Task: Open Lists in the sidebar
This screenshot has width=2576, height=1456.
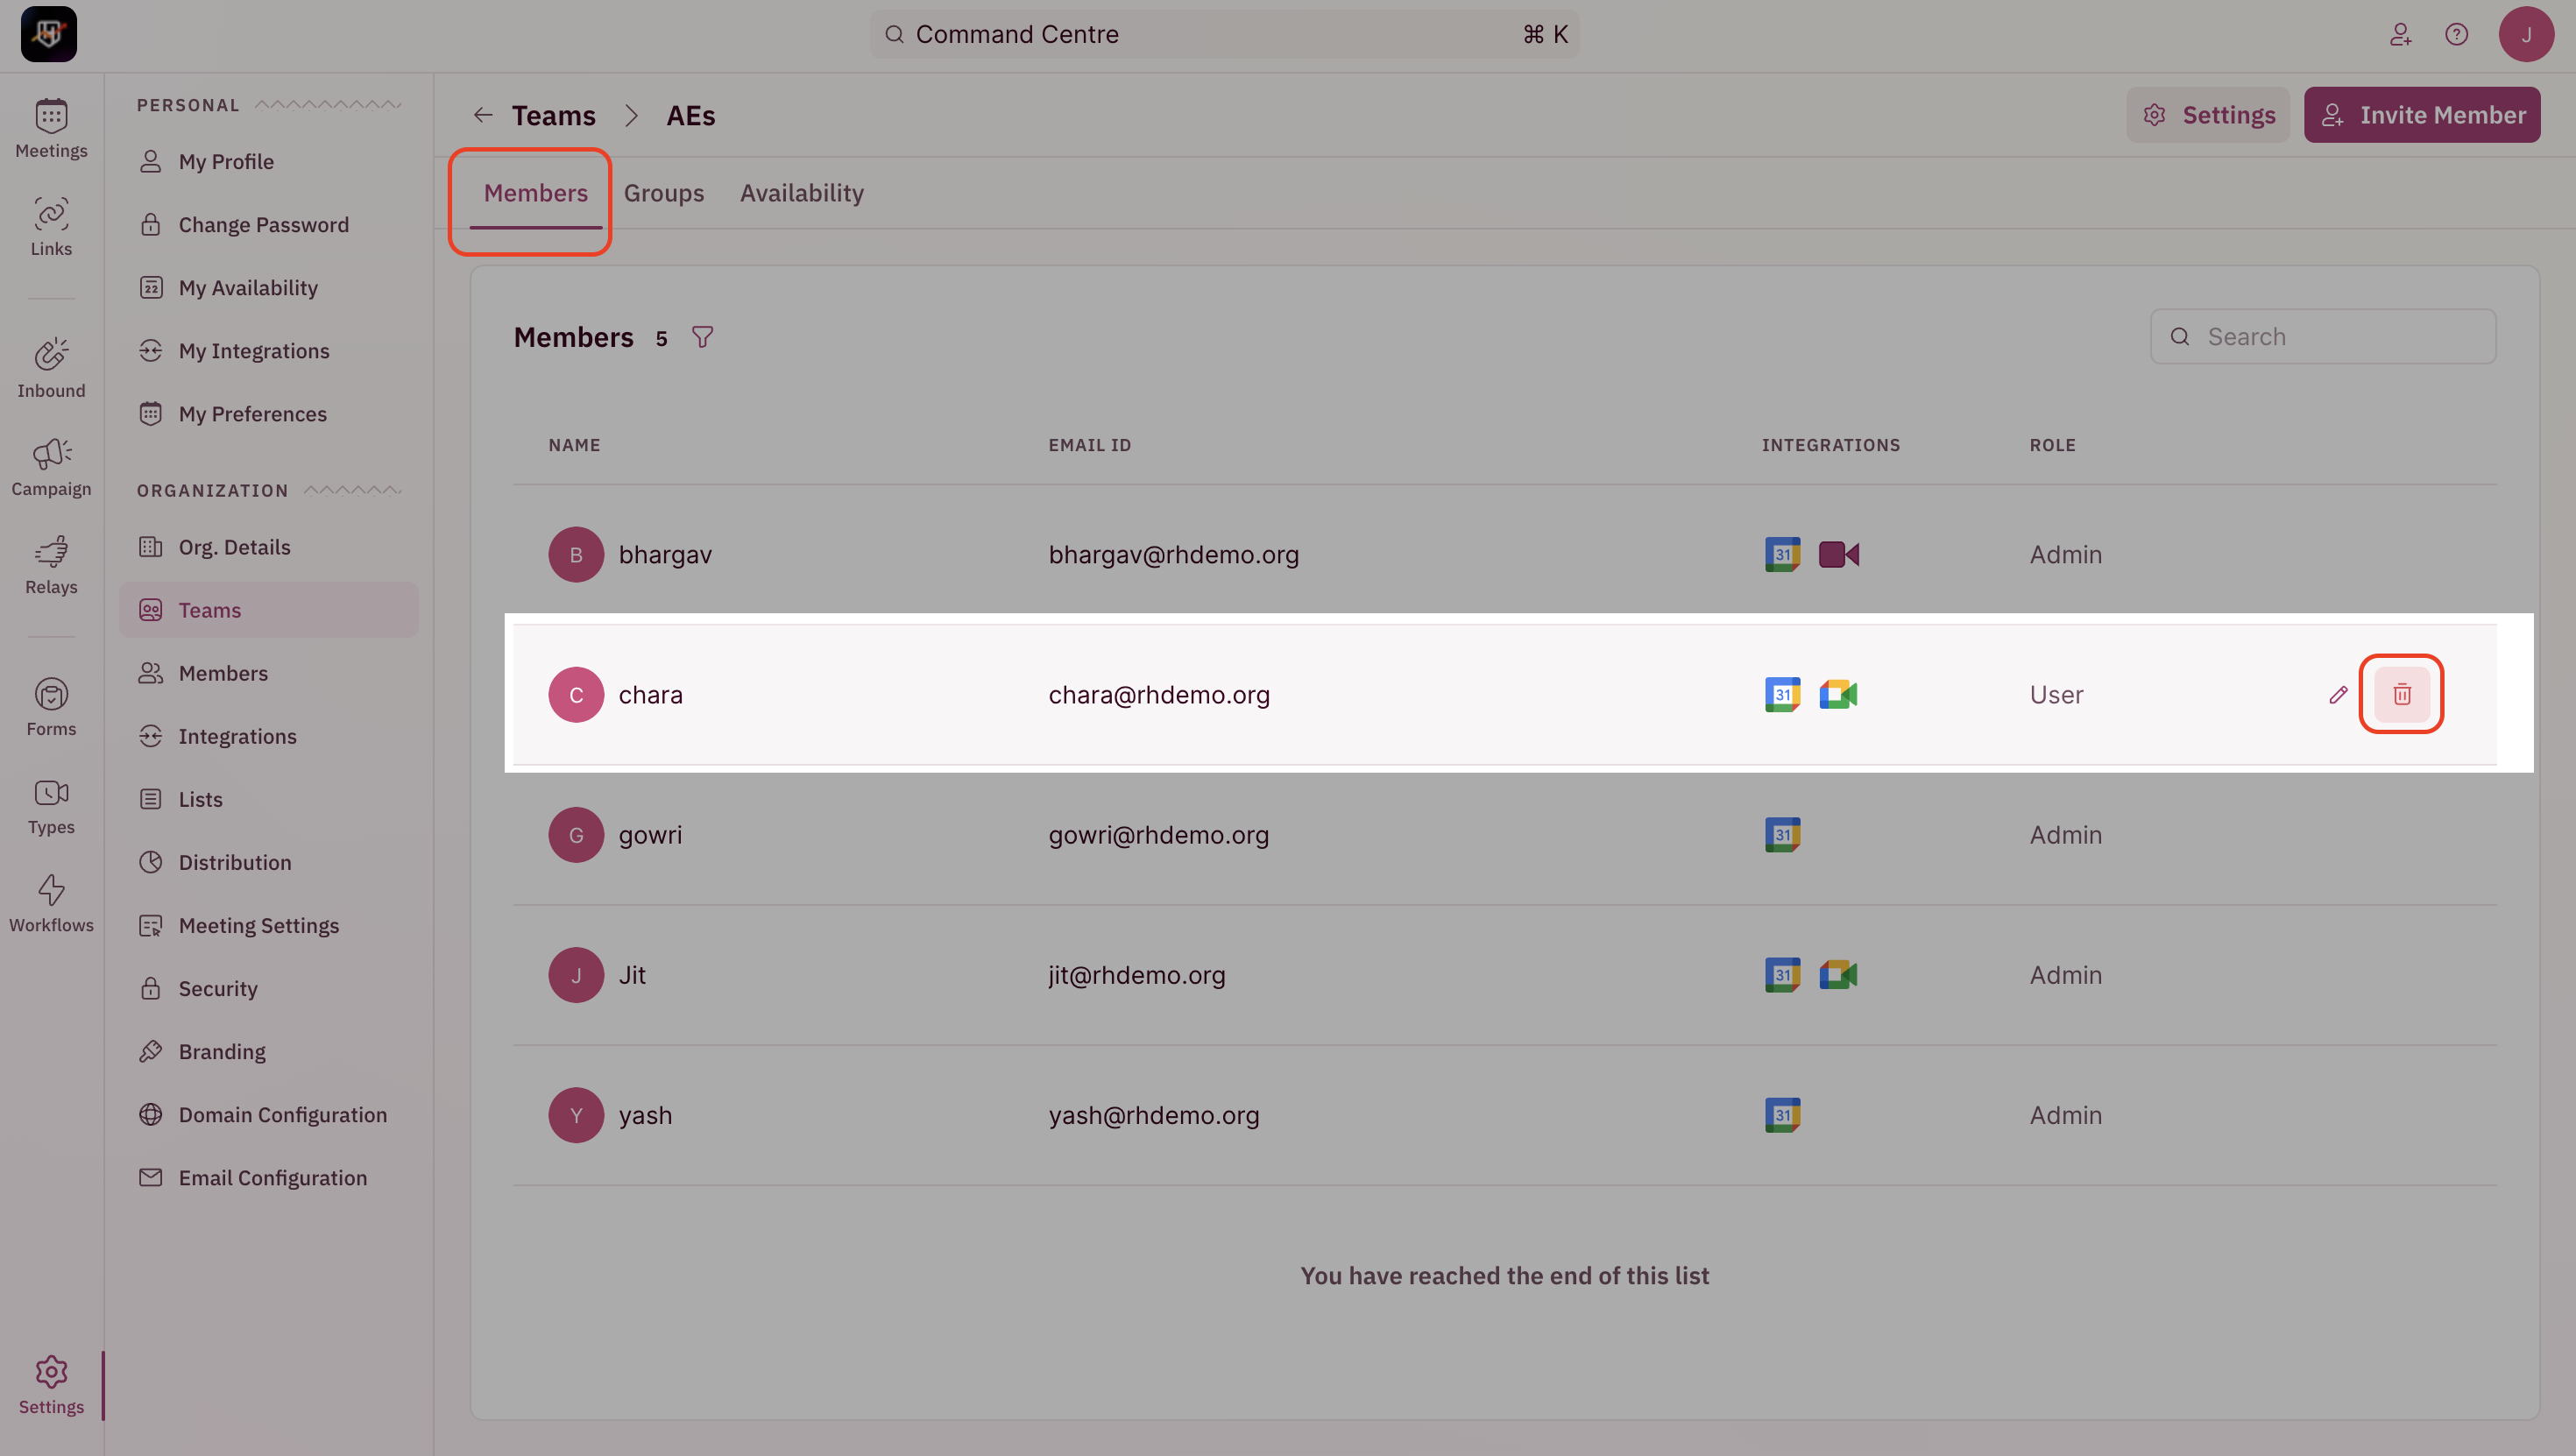Action: coord(268,798)
